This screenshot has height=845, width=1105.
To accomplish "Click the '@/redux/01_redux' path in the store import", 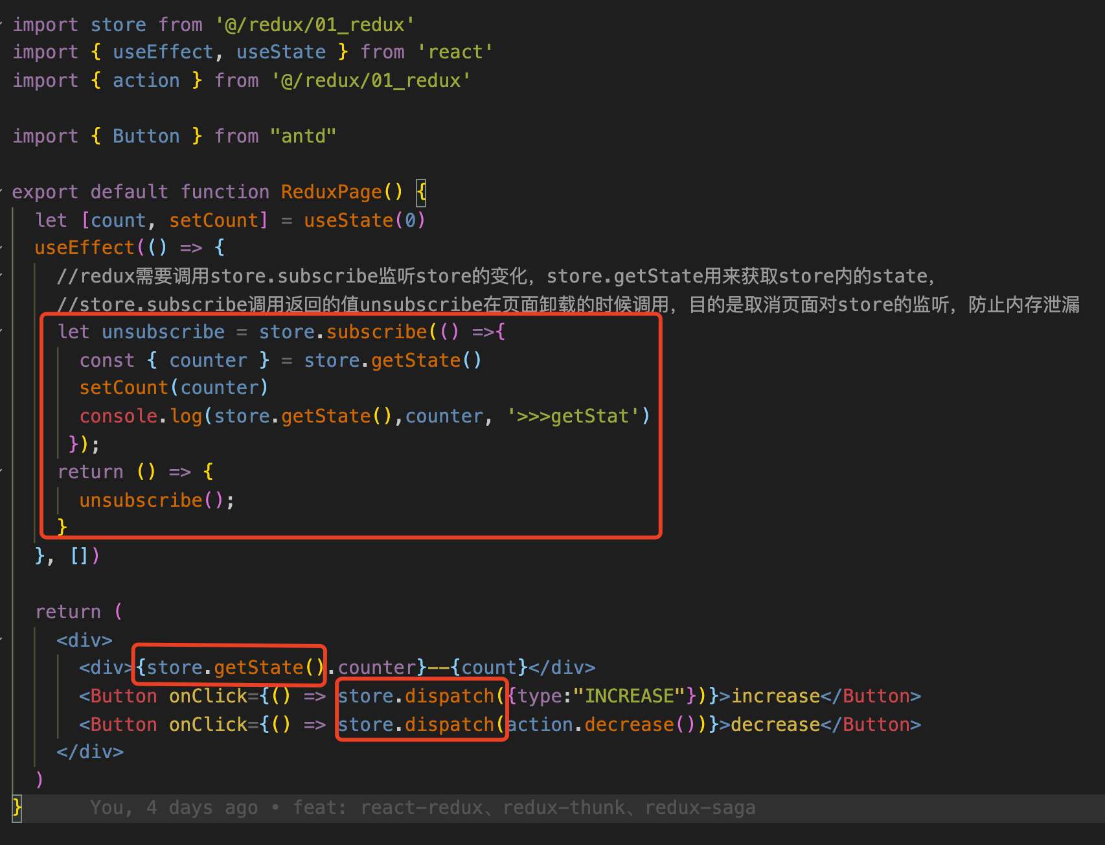I will [315, 25].
